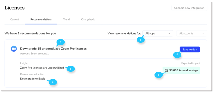
Task: Open the All accounts dropdown
Action: point(192,33)
